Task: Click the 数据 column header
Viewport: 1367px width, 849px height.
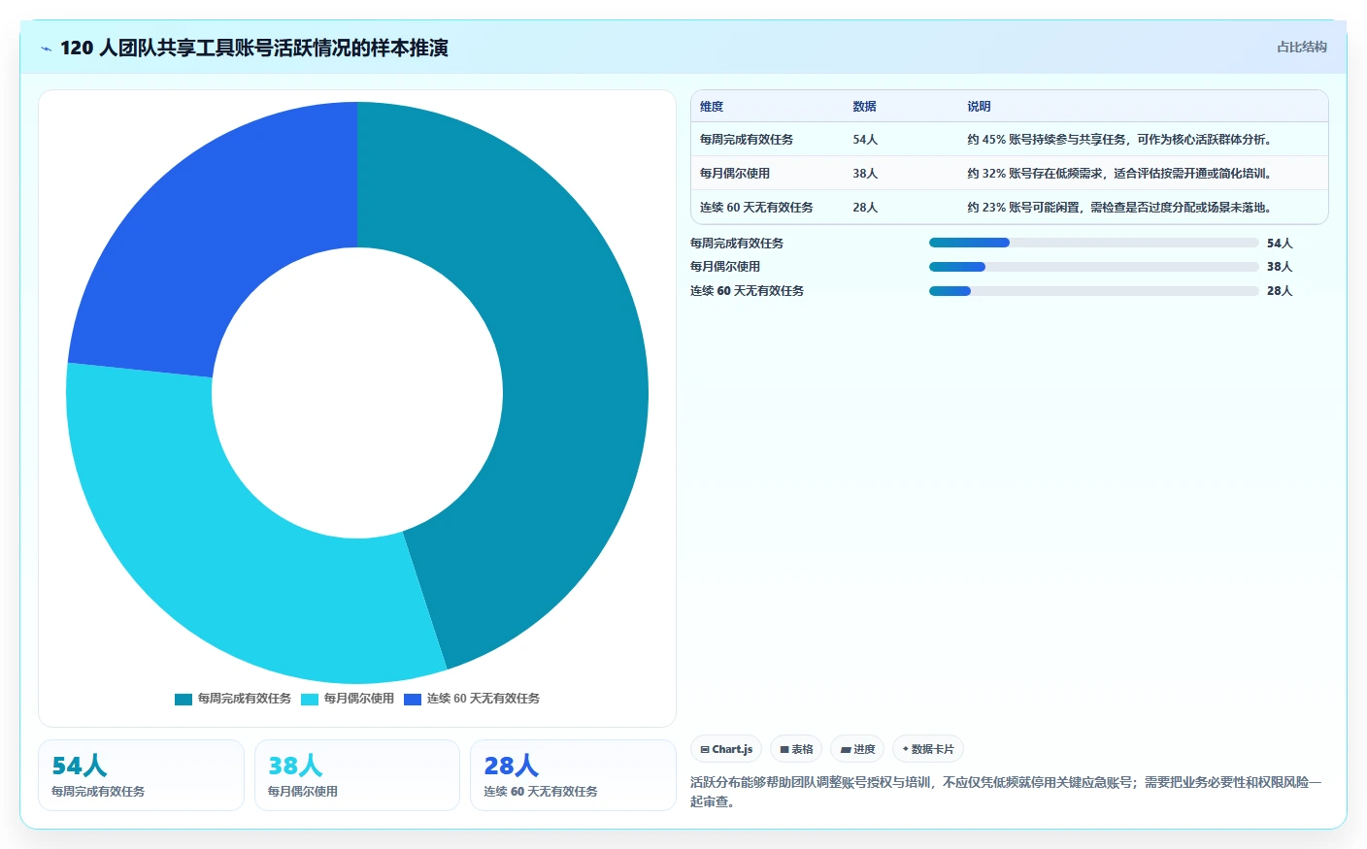Action: point(864,107)
